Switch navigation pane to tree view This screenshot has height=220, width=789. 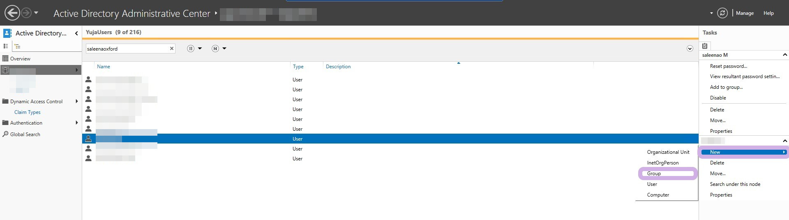[17, 46]
